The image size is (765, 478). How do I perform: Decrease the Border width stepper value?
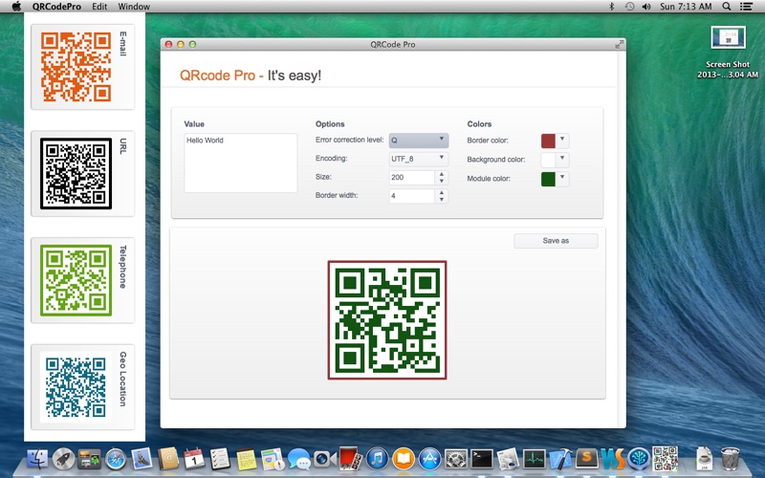pos(442,199)
